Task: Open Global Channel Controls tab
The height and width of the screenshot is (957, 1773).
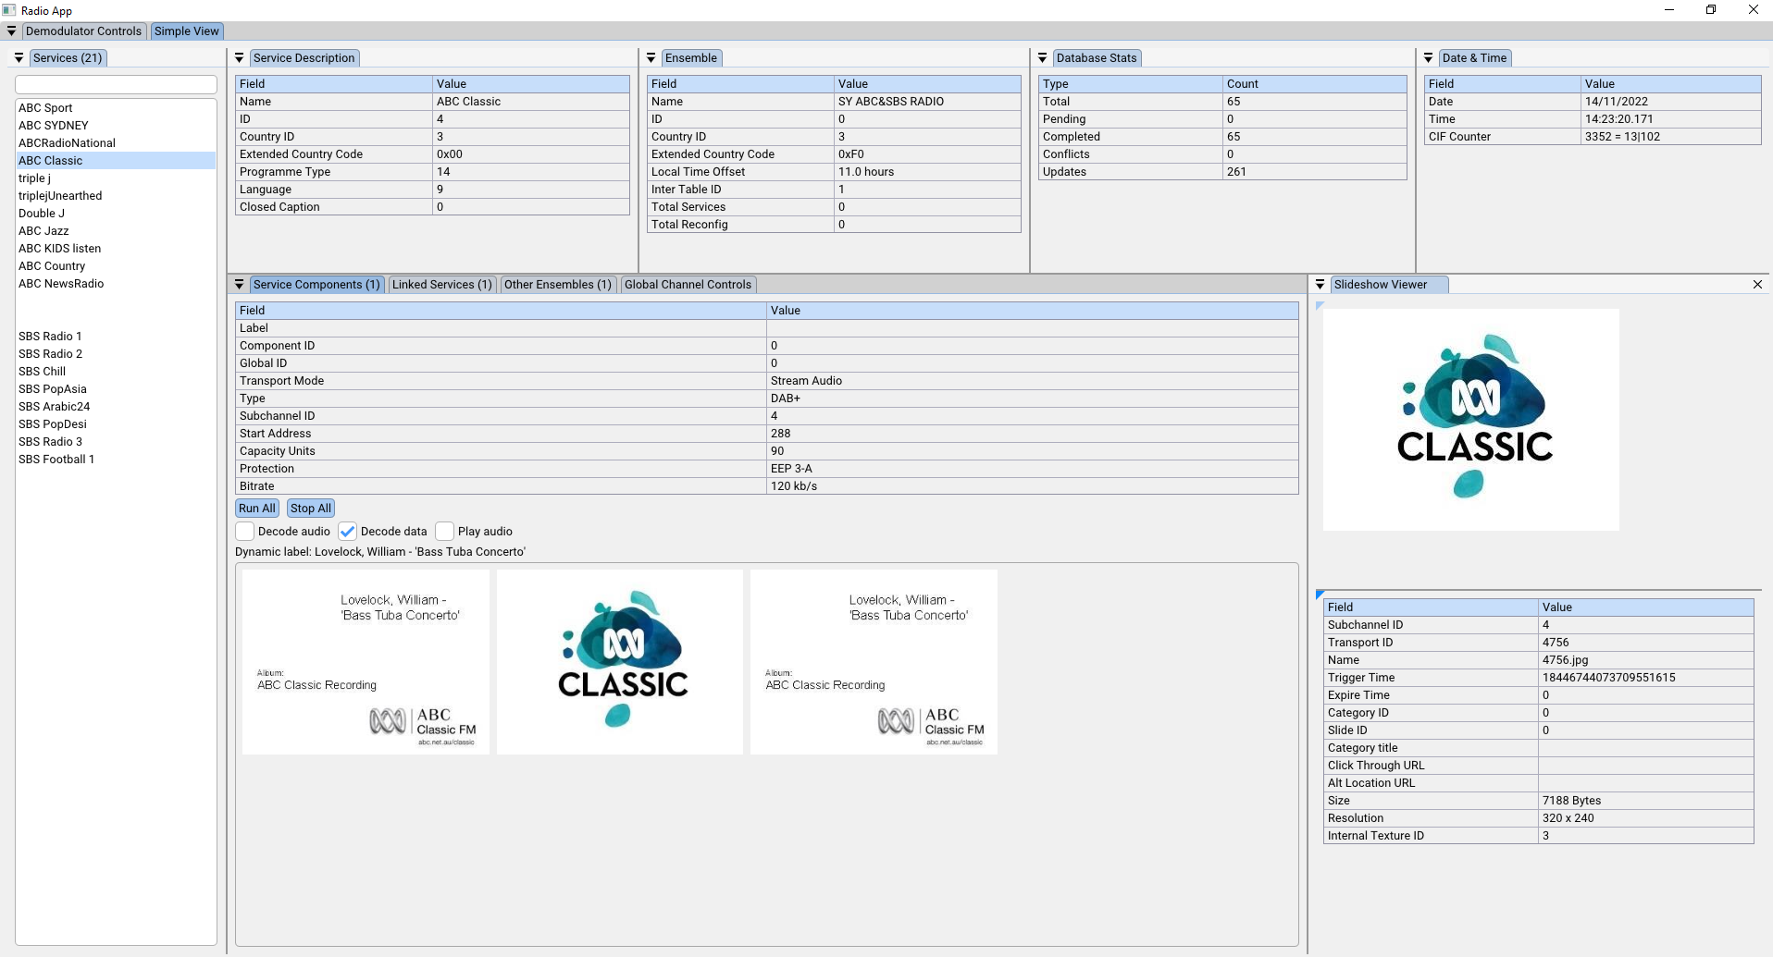Action: pyautogui.click(x=688, y=285)
